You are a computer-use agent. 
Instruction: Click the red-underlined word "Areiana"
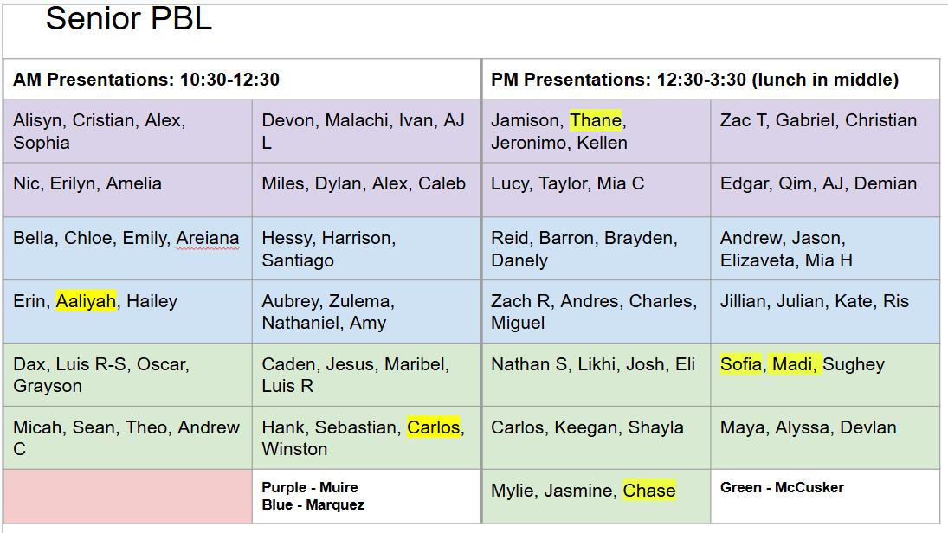point(208,238)
